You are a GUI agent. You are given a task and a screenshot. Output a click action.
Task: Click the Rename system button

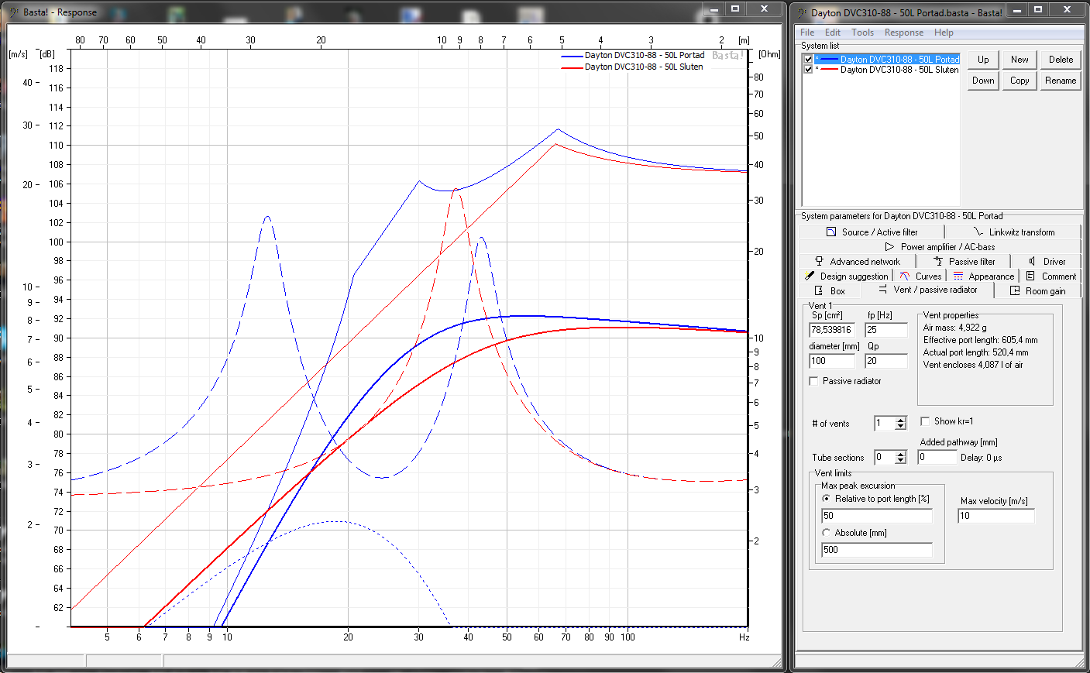pos(1061,81)
